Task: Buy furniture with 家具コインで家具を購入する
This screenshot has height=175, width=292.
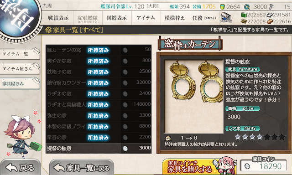Action: [x=199, y=166]
